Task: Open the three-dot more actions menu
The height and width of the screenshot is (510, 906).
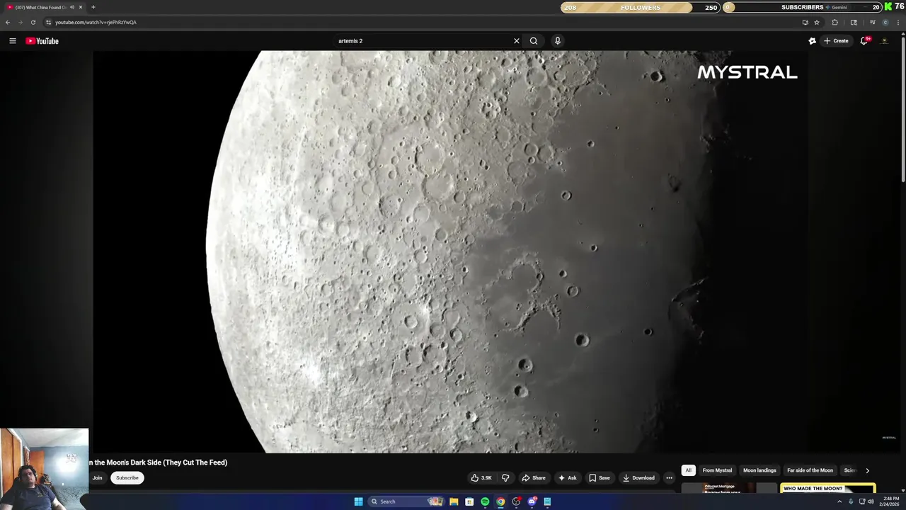Action: pyautogui.click(x=669, y=478)
